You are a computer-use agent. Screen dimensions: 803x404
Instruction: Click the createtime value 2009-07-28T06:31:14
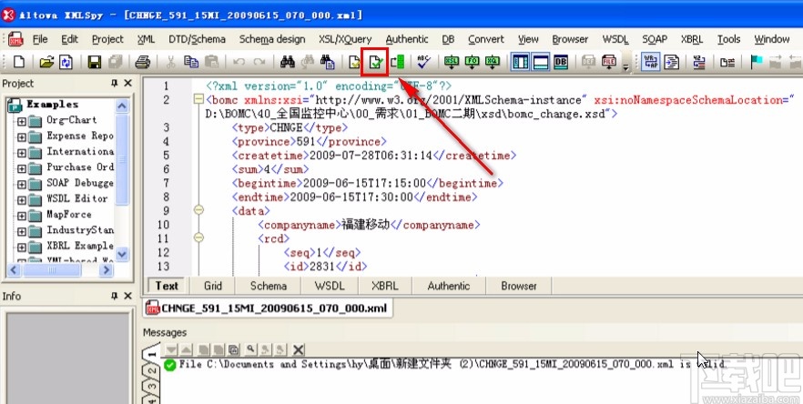tap(371, 156)
